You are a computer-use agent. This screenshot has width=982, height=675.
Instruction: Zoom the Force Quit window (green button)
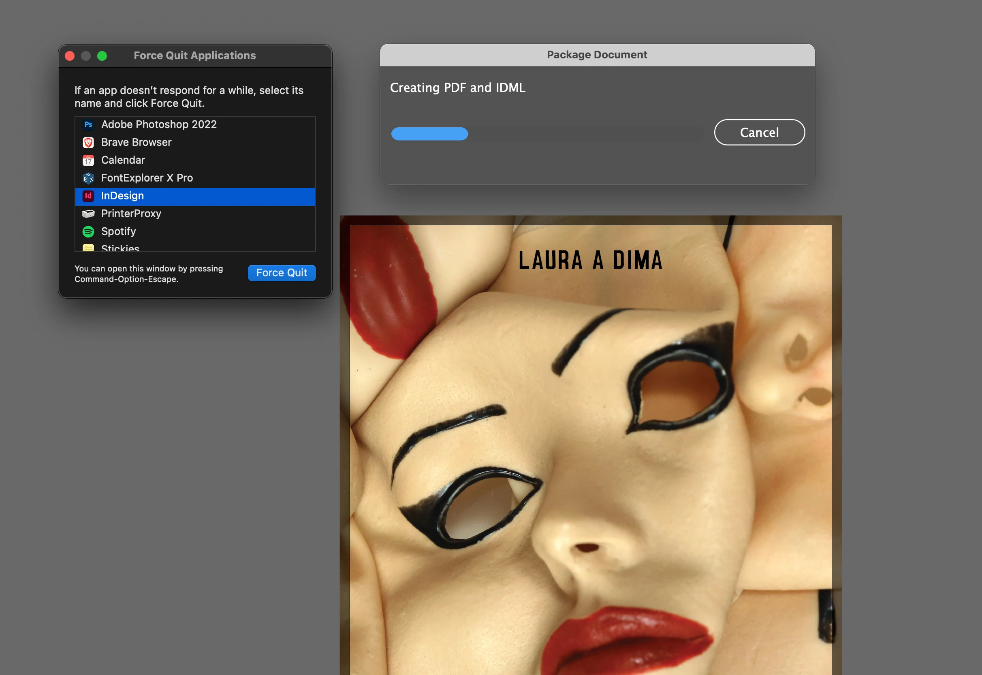[x=102, y=56]
